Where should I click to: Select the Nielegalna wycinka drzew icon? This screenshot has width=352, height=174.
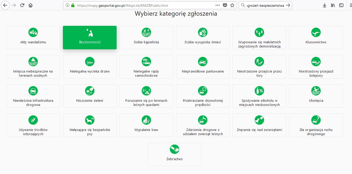90,62
